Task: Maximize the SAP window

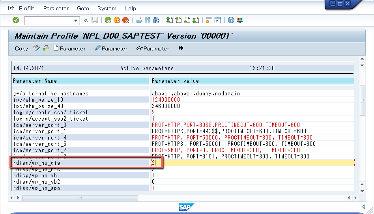Action: pyautogui.click(x=340, y=4)
